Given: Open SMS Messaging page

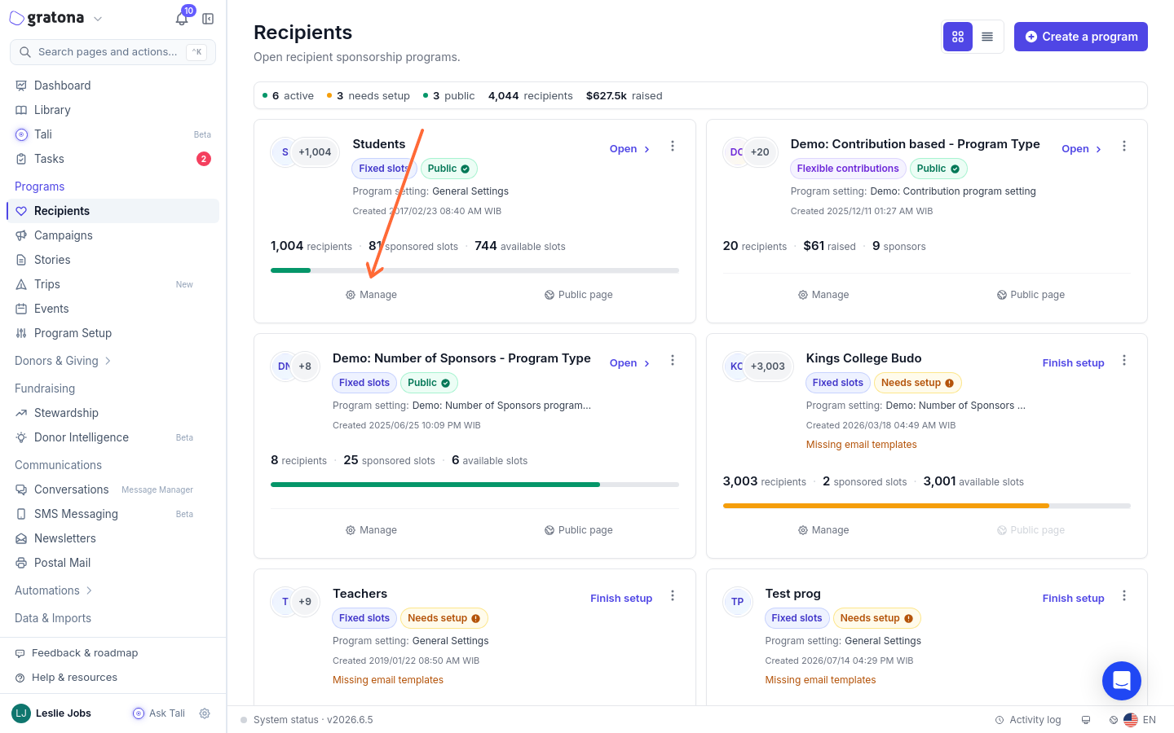Looking at the screenshot, I should 113,514.
